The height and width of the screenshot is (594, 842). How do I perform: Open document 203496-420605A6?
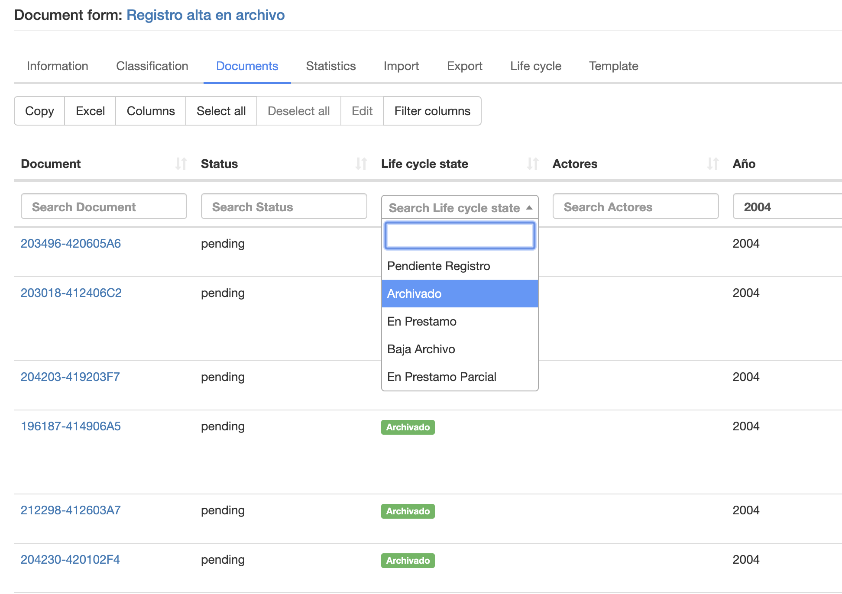click(71, 243)
